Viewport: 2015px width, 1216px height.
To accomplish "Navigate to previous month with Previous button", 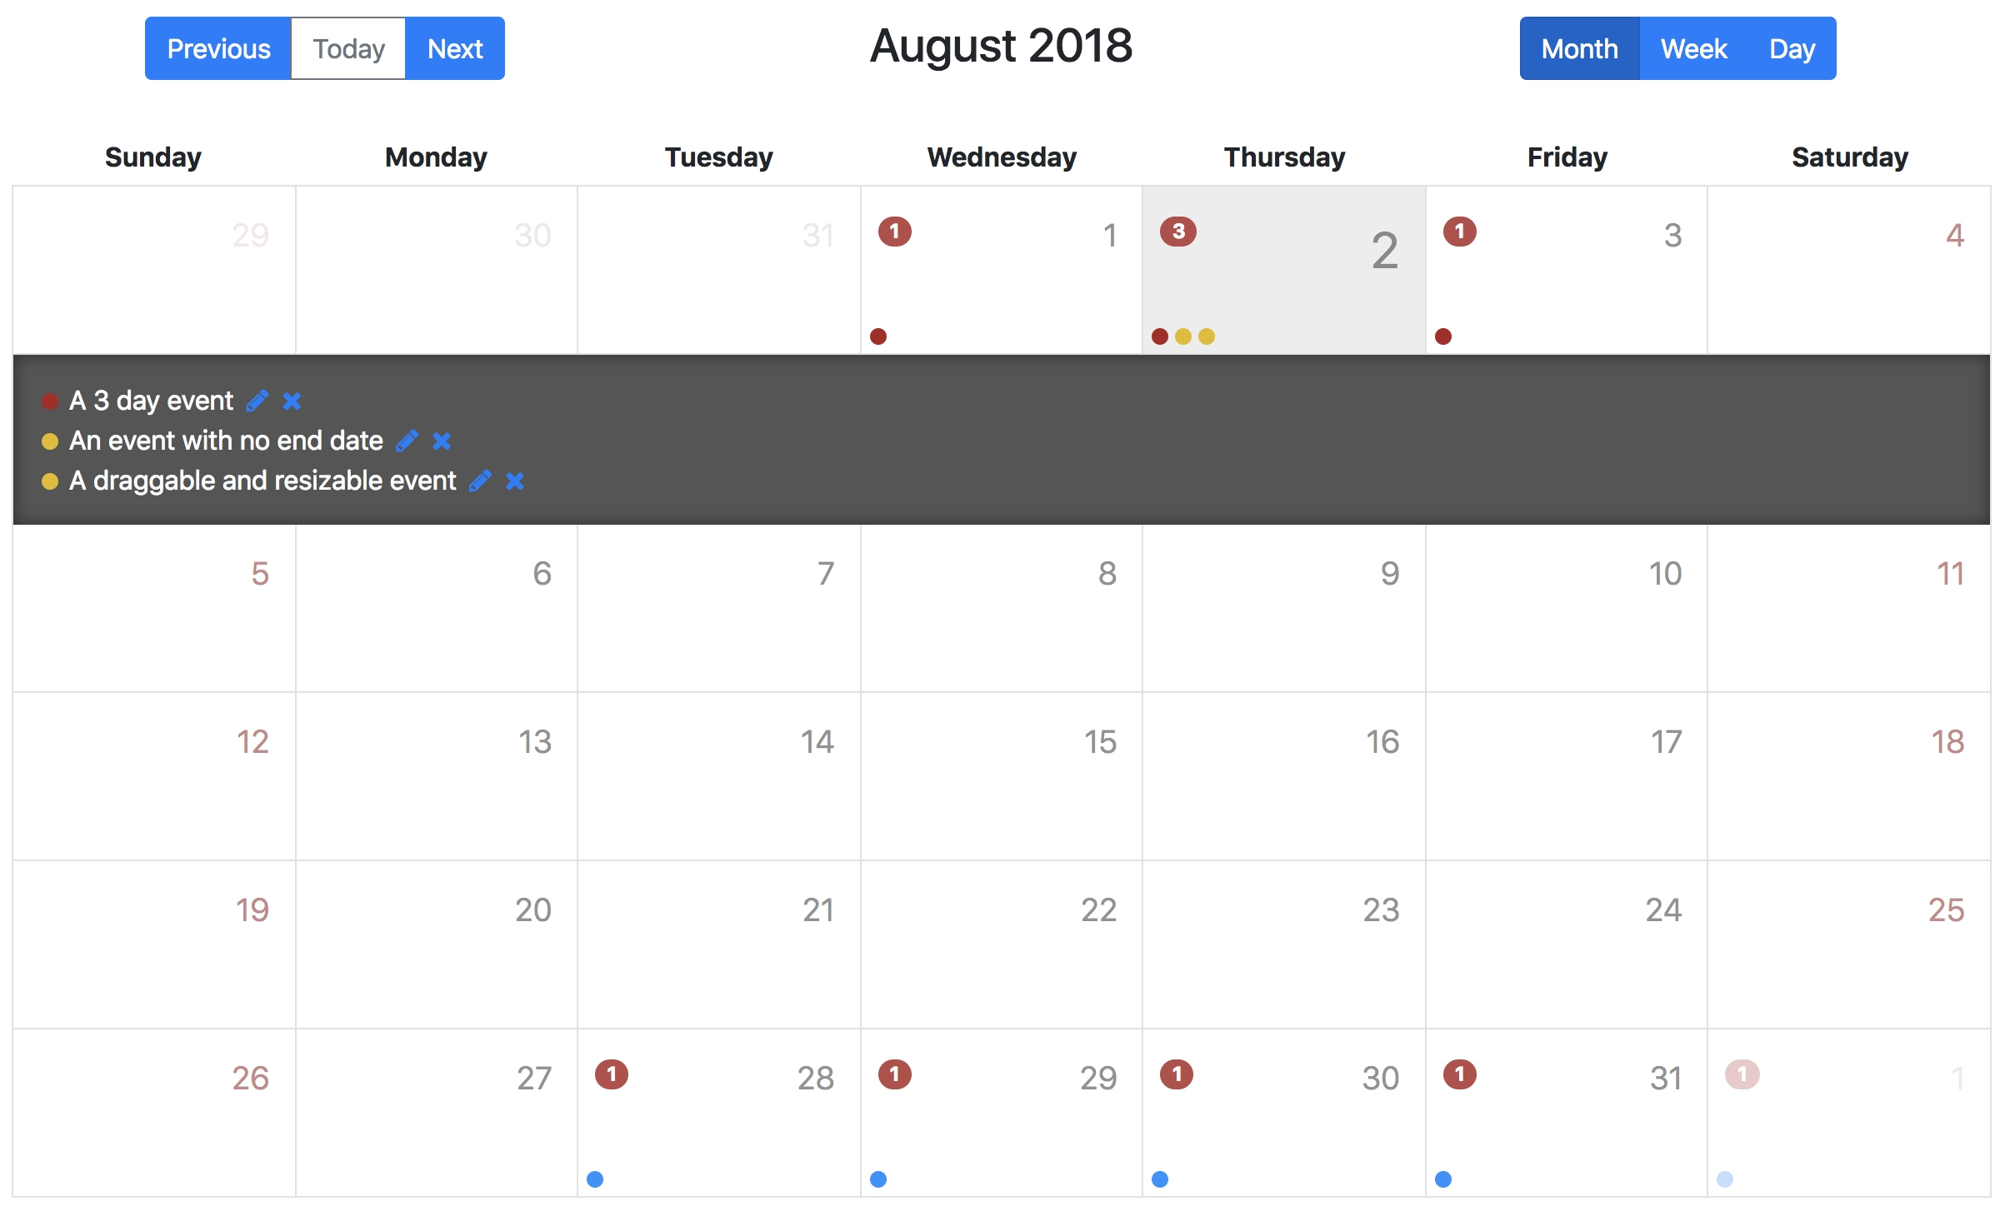I will pyautogui.click(x=219, y=47).
